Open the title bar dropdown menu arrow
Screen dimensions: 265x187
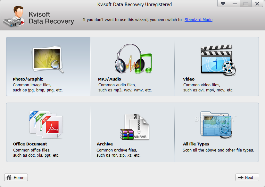point(223,4)
